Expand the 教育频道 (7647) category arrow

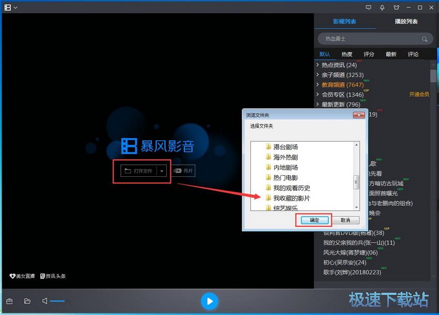318,85
